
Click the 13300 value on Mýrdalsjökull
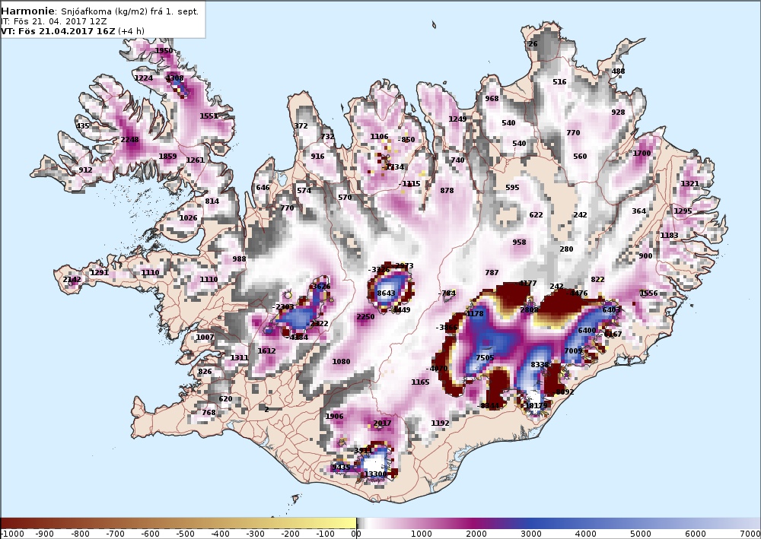point(376,474)
